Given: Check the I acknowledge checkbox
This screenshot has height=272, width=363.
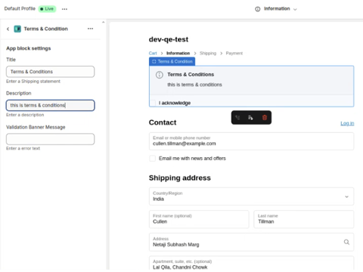Looking at the screenshot, I should coord(153,103).
